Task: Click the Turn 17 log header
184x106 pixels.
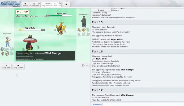Action: [137, 90]
